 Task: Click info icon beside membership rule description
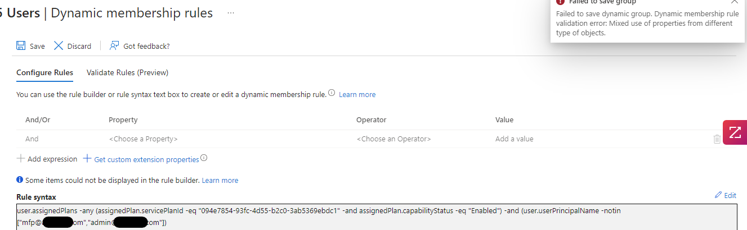[x=332, y=93]
